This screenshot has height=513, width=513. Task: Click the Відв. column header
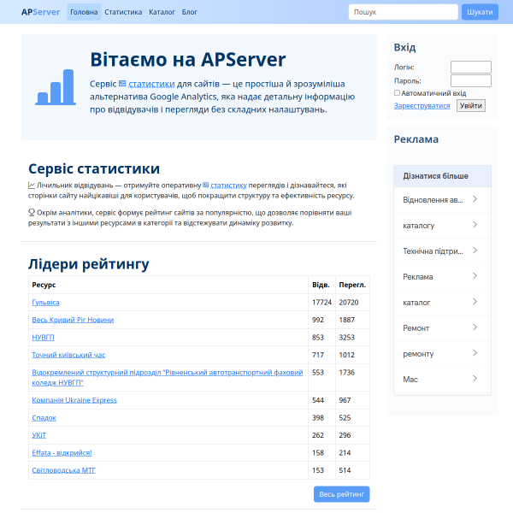[x=321, y=285]
